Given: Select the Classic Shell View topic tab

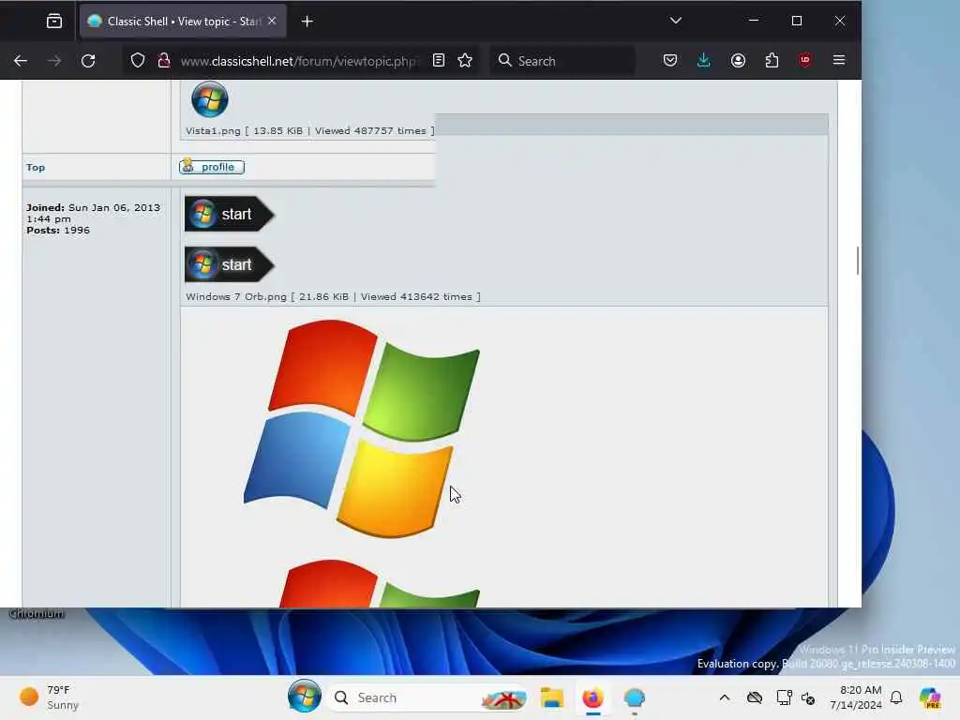Looking at the screenshot, I should point(182,22).
